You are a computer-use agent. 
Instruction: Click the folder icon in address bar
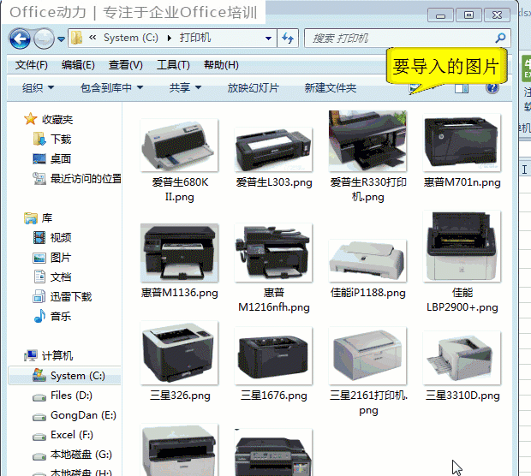[x=77, y=38]
